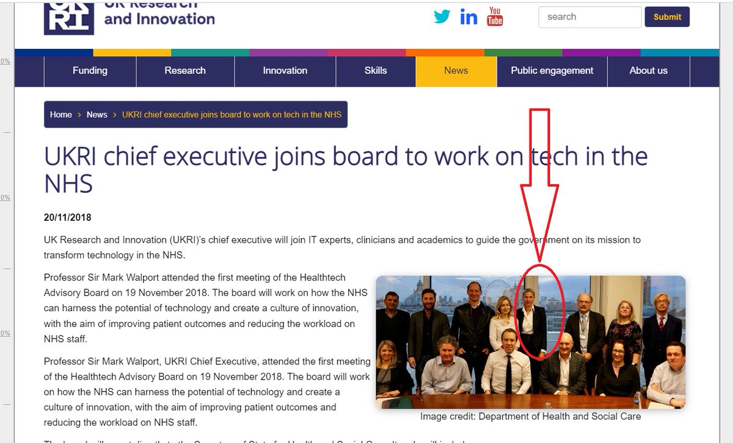Open the Innovation menu item
The width and height of the screenshot is (733, 443).
[x=285, y=71]
